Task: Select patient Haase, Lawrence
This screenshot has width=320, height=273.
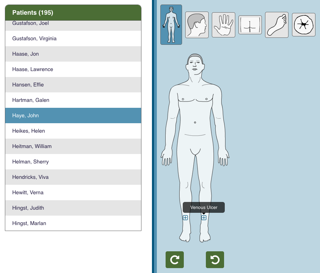Action: pos(73,69)
